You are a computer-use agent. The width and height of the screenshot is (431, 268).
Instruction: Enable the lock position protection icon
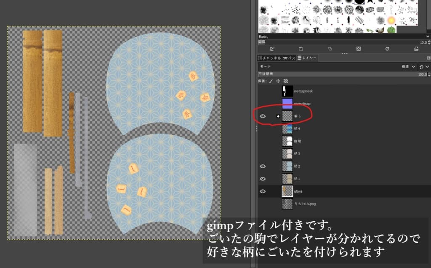click(278, 81)
